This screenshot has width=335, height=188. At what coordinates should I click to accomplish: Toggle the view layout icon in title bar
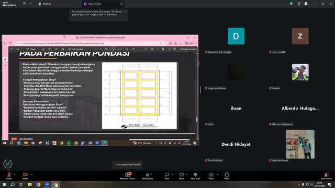click(306, 4)
